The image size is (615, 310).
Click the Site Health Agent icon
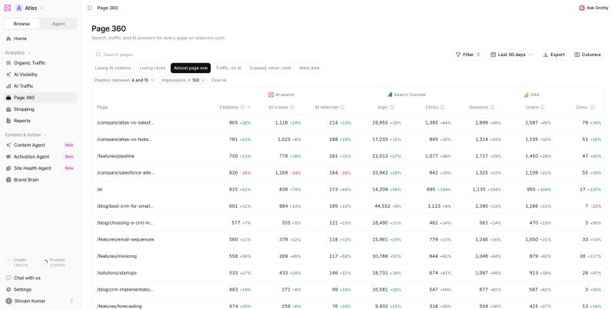[x=8, y=168]
